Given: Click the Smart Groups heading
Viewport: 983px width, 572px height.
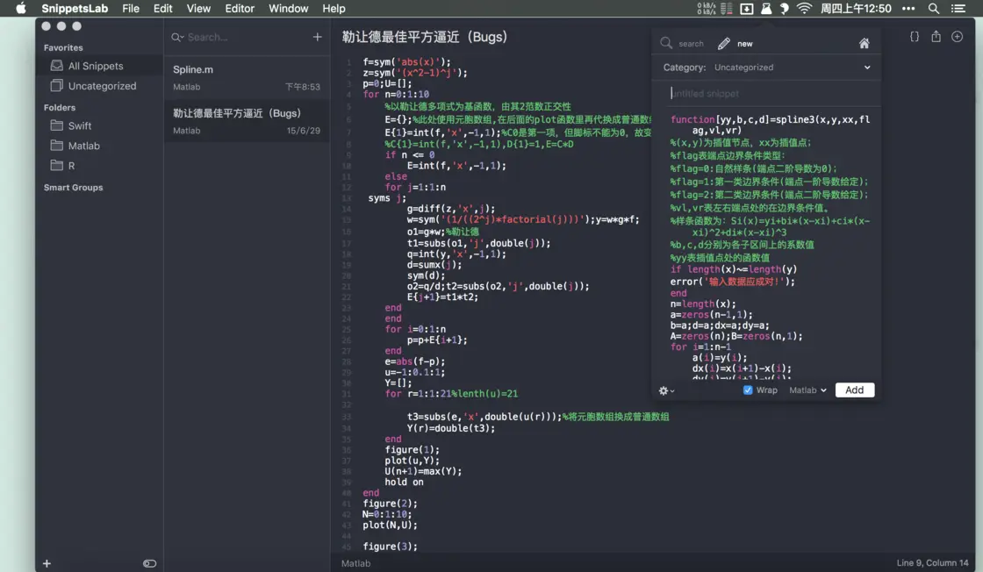Looking at the screenshot, I should click(74, 188).
